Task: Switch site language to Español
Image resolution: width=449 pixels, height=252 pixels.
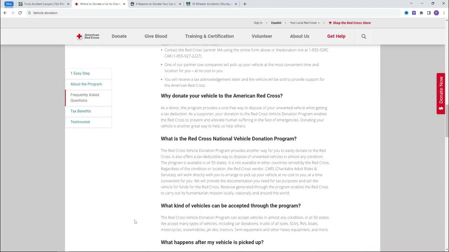Action: click(276, 23)
